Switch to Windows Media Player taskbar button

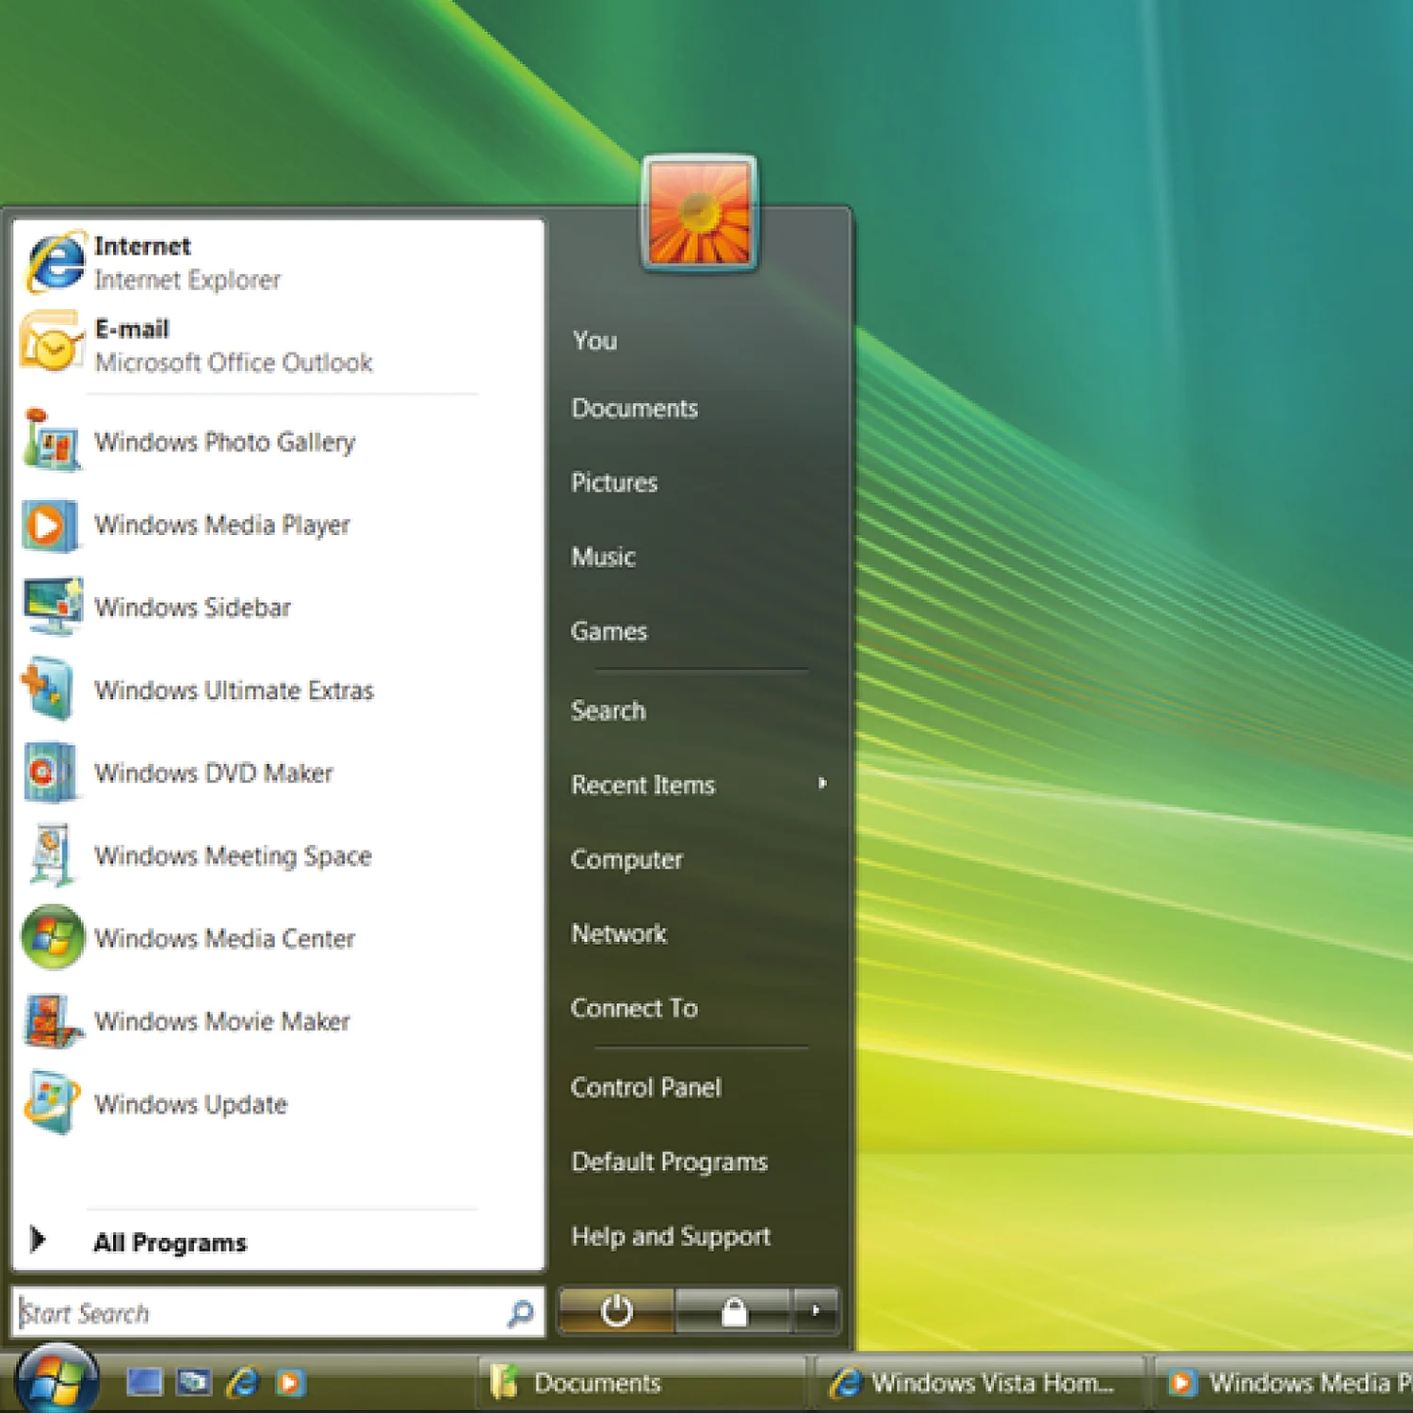1283,1383
